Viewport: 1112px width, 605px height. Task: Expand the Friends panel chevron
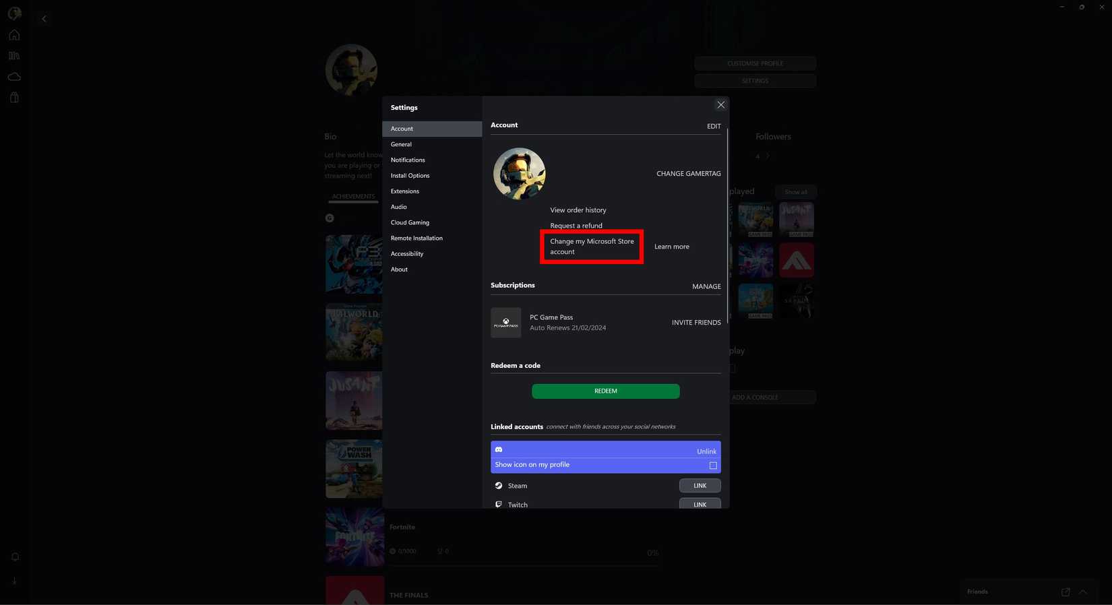(1083, 592)
